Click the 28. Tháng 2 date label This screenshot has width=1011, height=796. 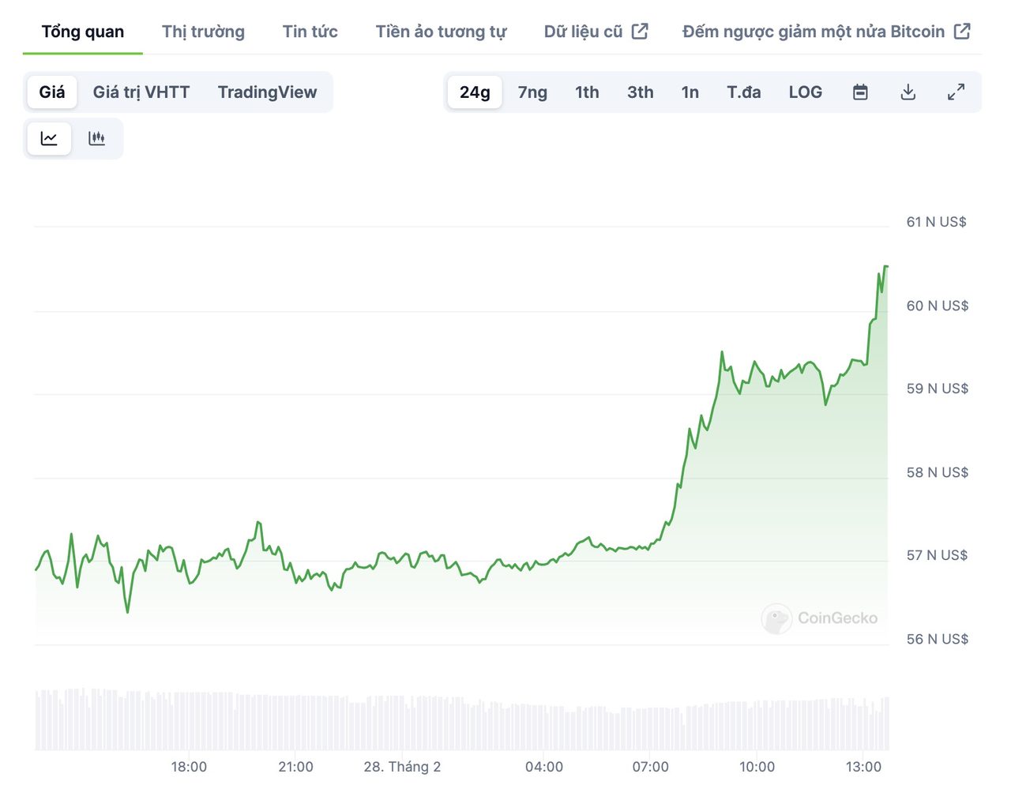click(x=402, y=767)
